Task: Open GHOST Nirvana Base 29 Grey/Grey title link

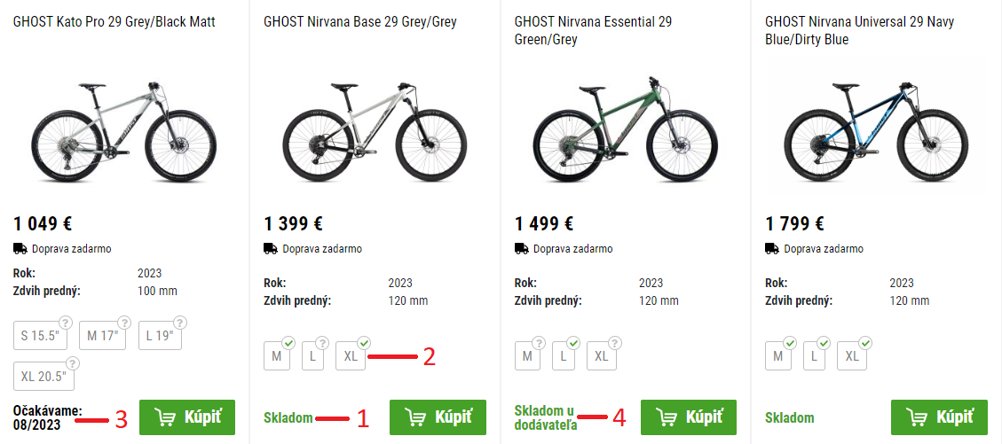Action: 359,21
